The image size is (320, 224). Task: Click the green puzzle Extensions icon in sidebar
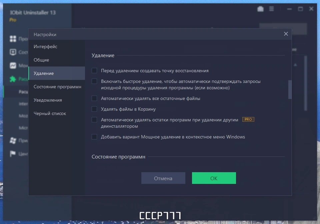coord(13,79)
